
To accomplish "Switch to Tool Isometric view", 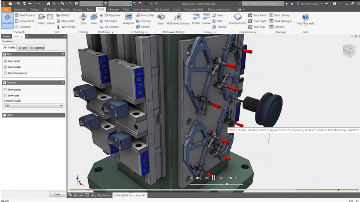I will pyautogui.click(x=237, y=19).
